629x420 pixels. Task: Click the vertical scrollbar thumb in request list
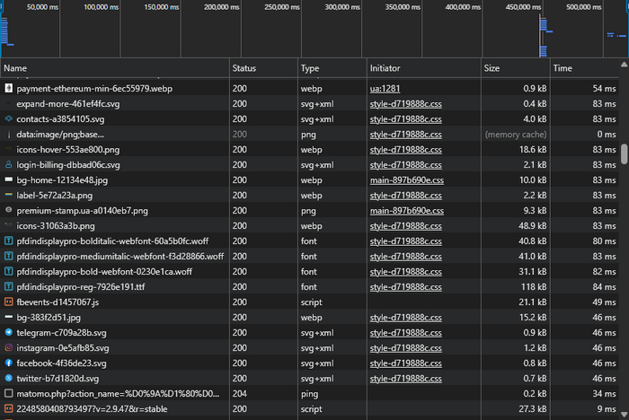624,153
